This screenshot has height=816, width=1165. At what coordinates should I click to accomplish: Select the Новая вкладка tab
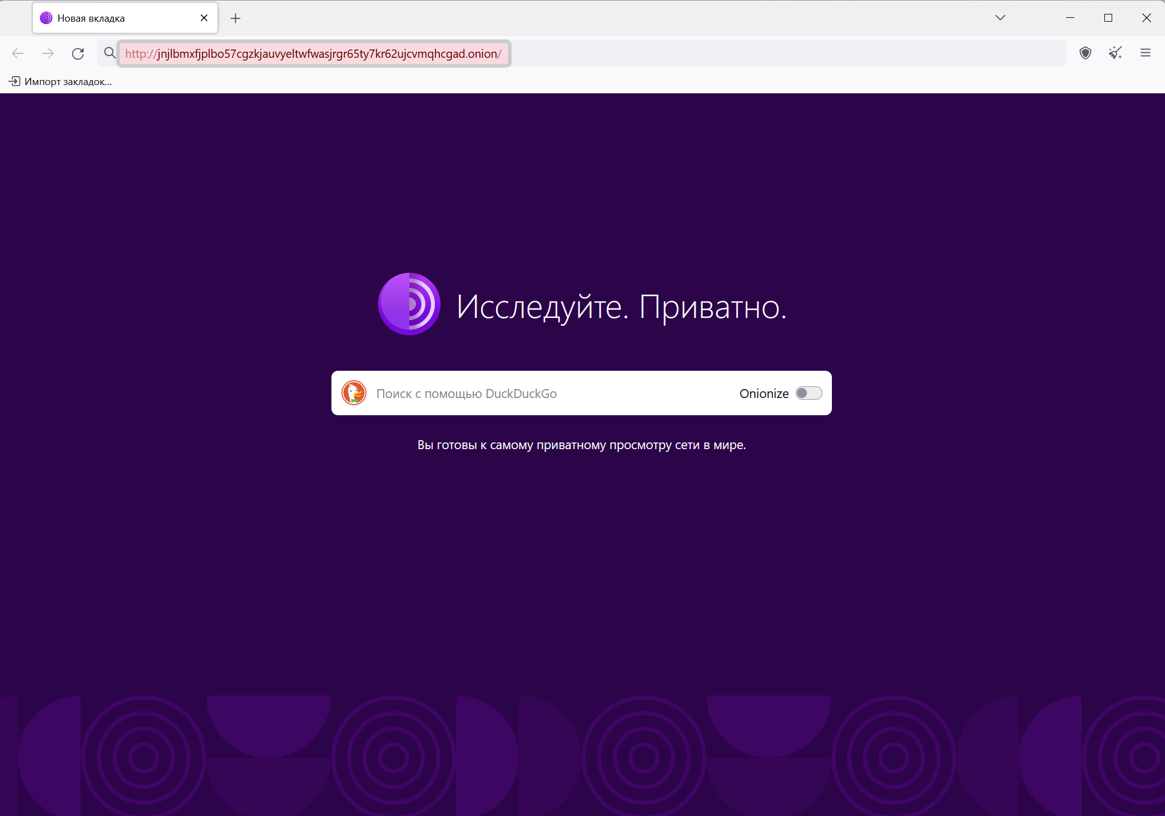pos(111,18)
